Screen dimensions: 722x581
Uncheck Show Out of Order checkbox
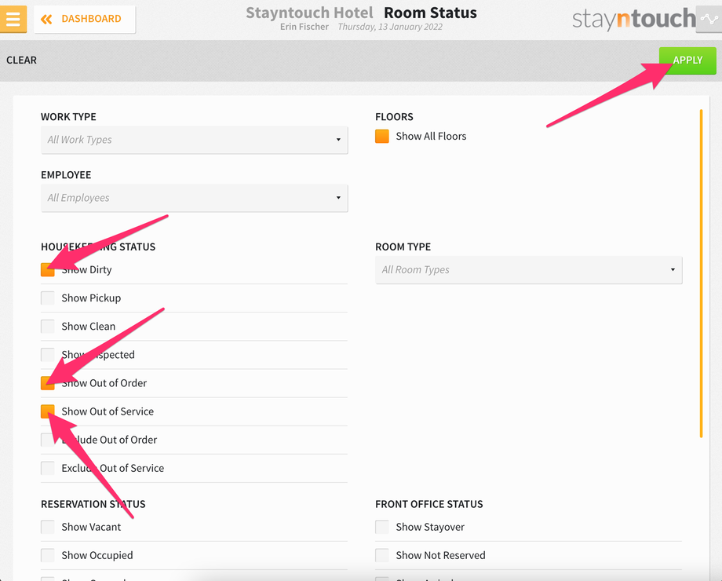click(x=48, y=383)
